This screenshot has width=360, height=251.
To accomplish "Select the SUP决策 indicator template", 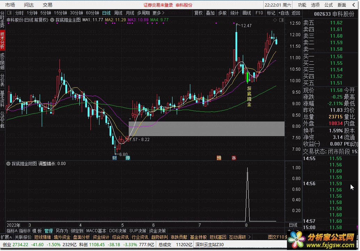I will click(x=138, y=231).
